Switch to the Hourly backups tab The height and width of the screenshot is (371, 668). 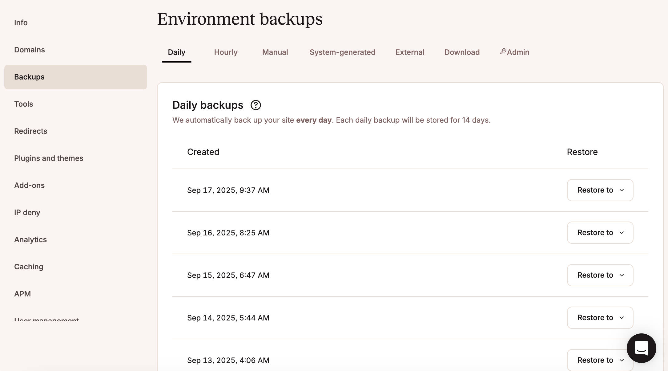click(226, 52)
